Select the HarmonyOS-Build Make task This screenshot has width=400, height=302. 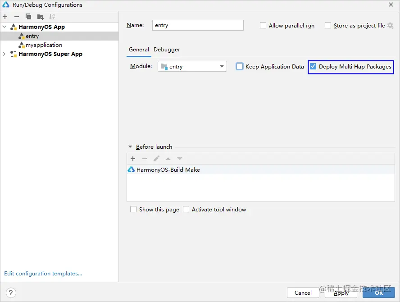261,170
